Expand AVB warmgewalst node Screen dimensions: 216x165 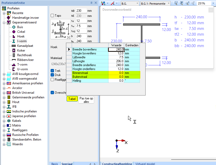[x=4, y=79]
